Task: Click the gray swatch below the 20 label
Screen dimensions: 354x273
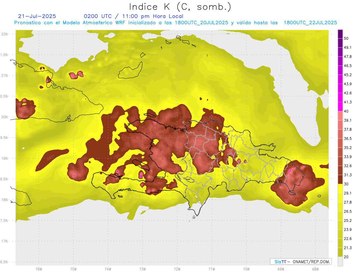Action: [340, 262]
